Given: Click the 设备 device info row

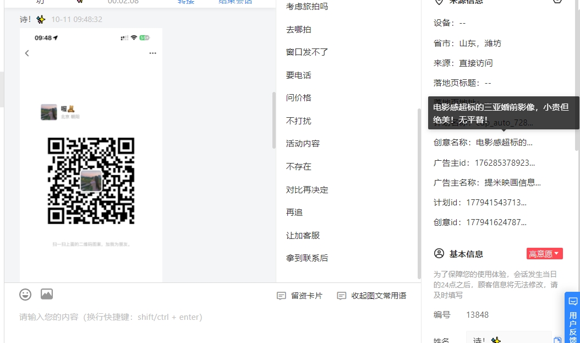Looking at the screenshot, I should pyautogui.click(x=450, y=23).
